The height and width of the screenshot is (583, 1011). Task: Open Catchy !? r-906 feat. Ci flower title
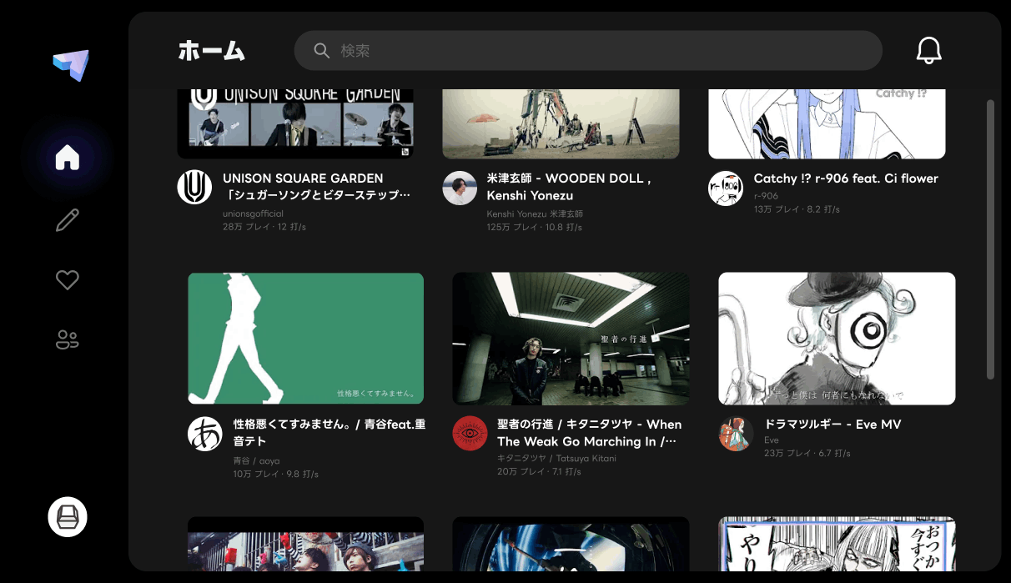point(846,178)
